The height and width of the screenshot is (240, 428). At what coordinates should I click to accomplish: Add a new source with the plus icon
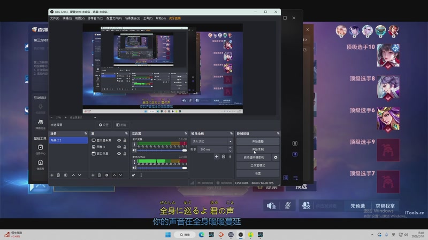click(93, 175)
